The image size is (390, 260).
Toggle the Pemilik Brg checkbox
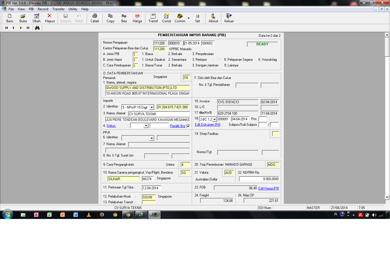[188, 126]
